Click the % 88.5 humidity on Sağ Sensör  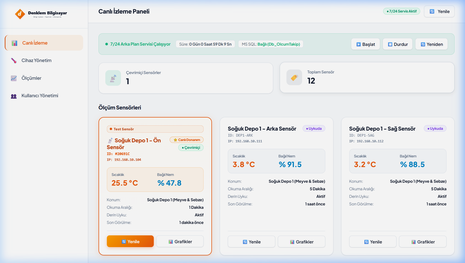412,164
